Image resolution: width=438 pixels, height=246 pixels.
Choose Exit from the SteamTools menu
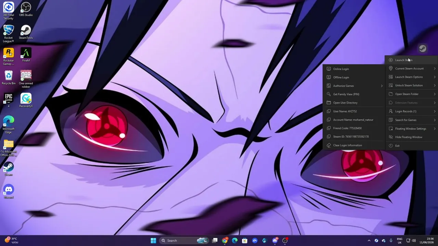[x=412, y=146]
